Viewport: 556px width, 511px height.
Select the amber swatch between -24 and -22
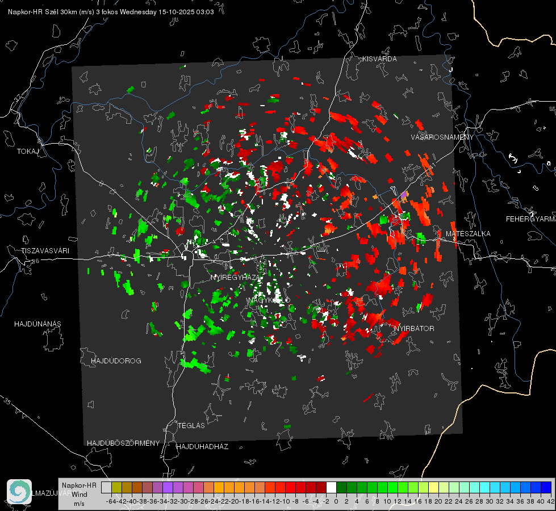click(x=219, y=488)
